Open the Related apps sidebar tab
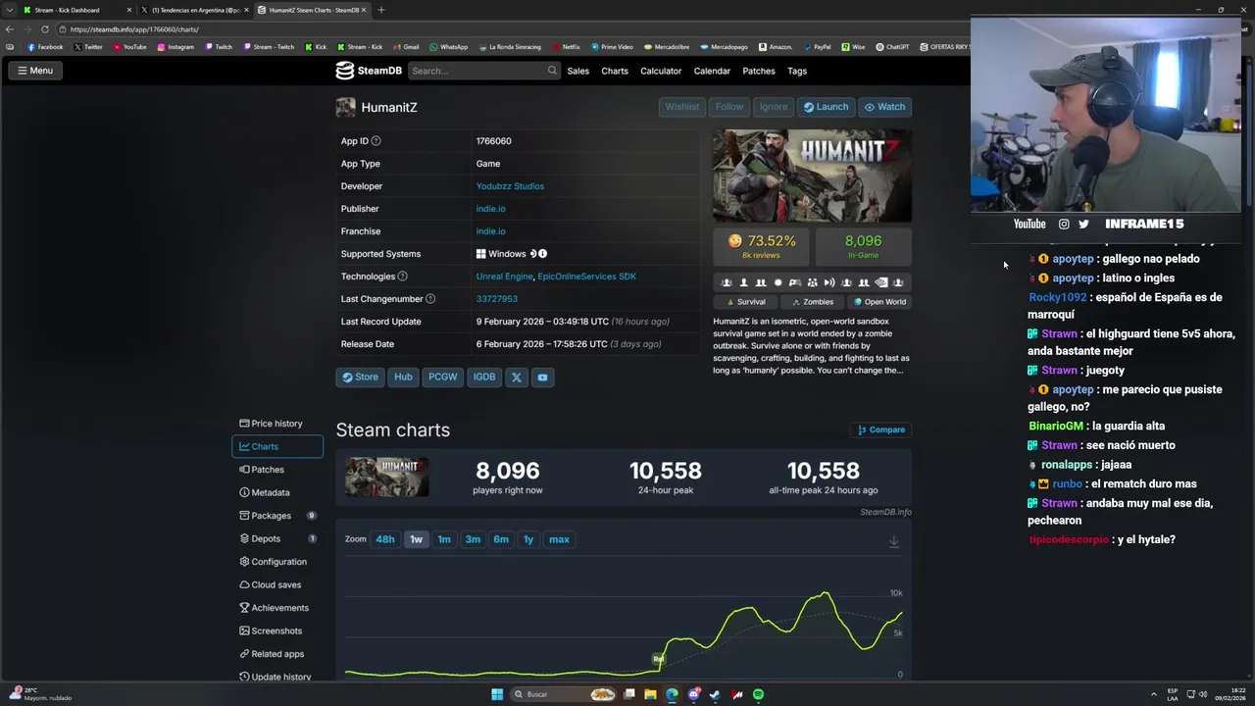The image size is (1255, 706). (277, 654)
